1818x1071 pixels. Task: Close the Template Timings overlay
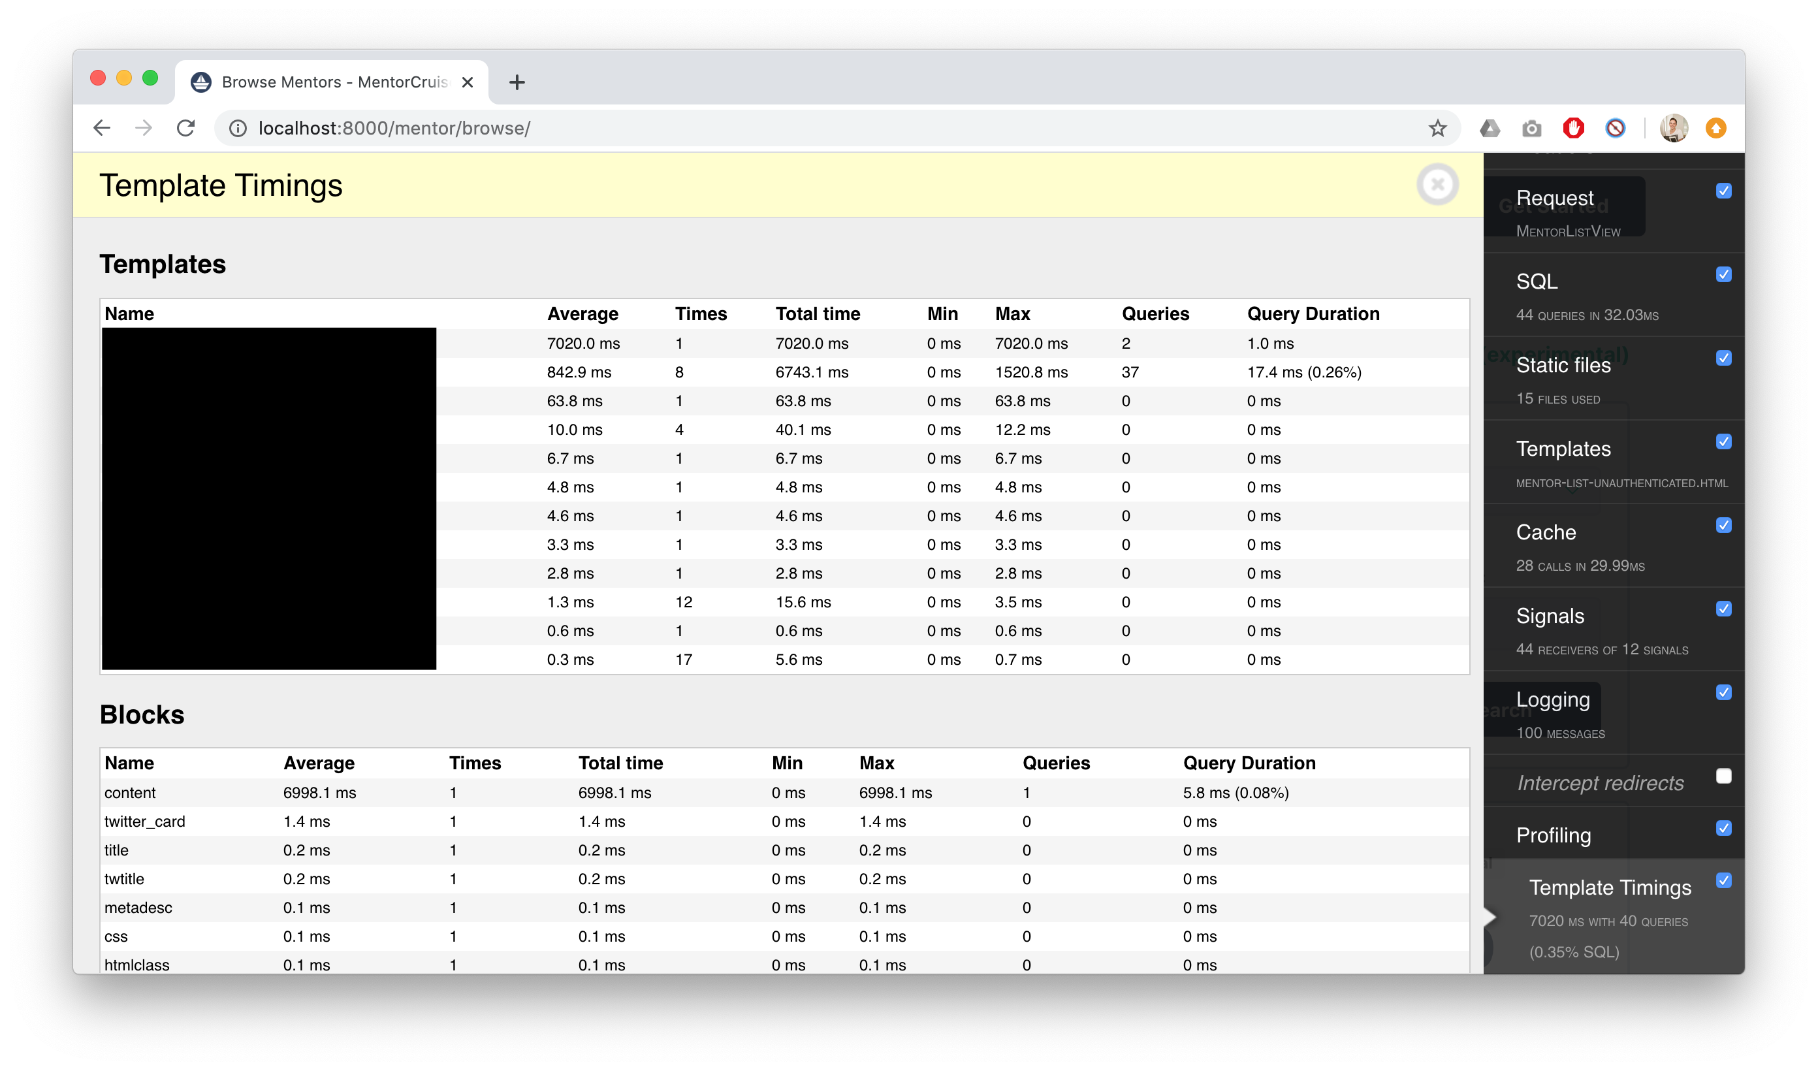click(x=1437, y=184)
